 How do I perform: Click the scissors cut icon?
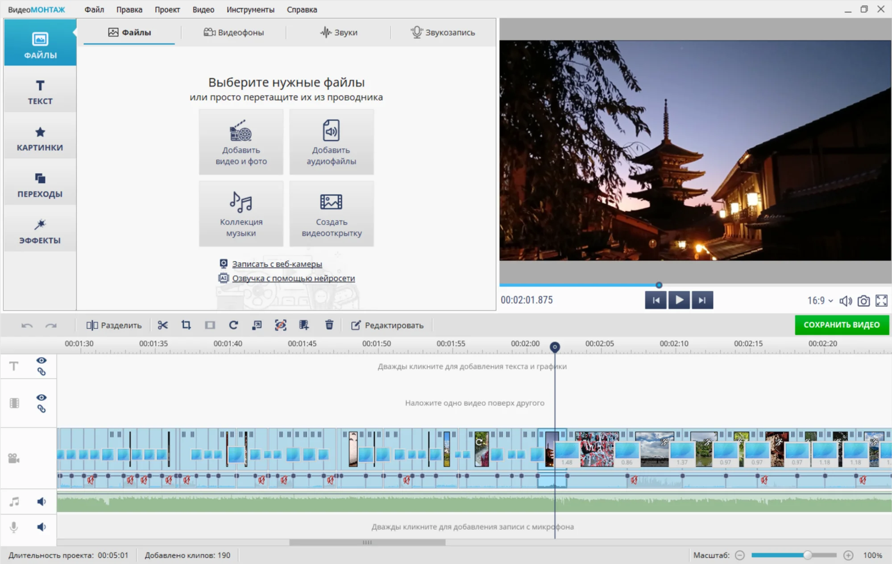[162, 325]
